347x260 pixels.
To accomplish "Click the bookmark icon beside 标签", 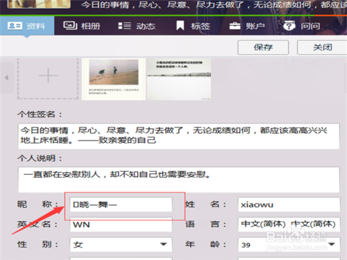I will 180,26.
